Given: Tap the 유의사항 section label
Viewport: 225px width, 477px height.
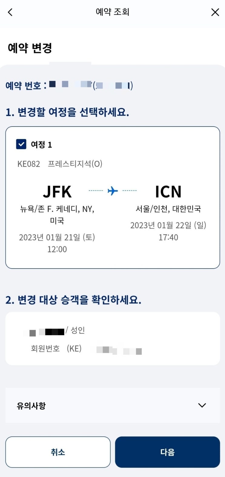Looking at the screenshot, I should point(31,406).
